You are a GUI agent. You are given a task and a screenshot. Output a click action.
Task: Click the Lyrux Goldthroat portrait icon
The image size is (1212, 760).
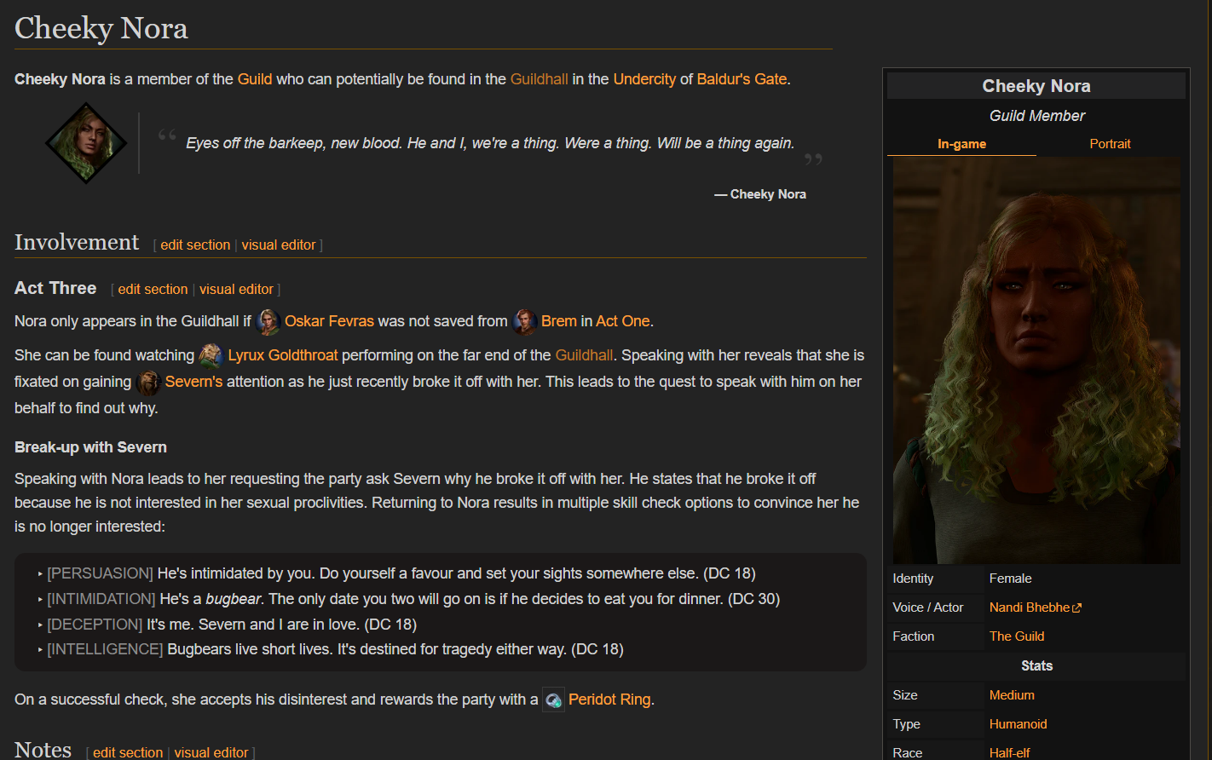click(211, 356)
